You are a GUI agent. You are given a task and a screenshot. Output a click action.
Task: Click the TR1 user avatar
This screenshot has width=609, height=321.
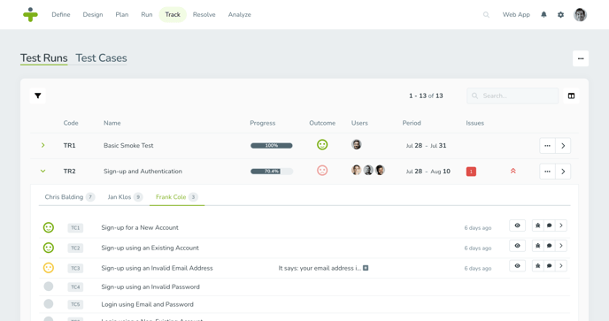point(356,144)
